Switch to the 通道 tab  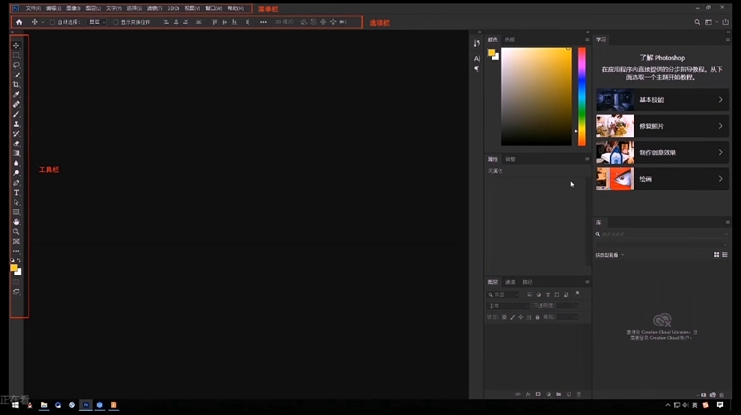tap(510, 282)
